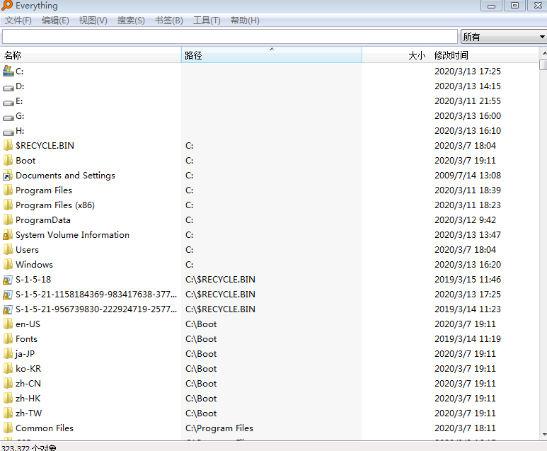Screen dimensions: 547x451
Task: Select the Program Files (x86) name
Action: point(55,205)
